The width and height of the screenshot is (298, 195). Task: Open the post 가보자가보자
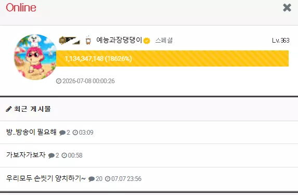26,155
